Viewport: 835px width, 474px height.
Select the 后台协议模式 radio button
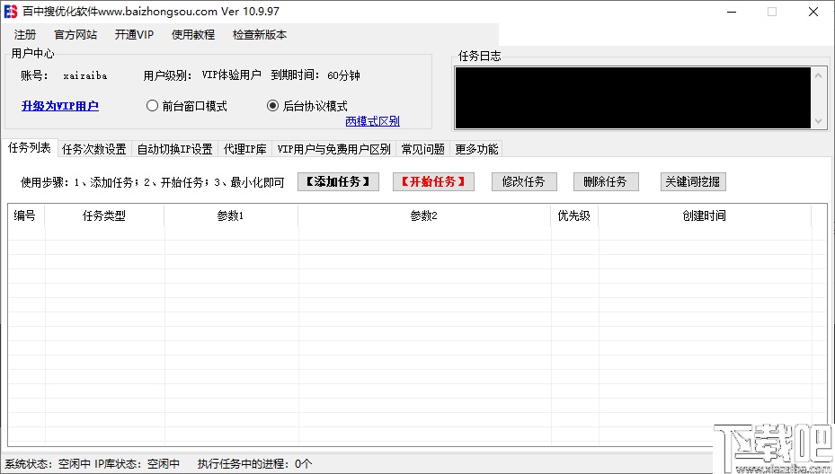307,106
